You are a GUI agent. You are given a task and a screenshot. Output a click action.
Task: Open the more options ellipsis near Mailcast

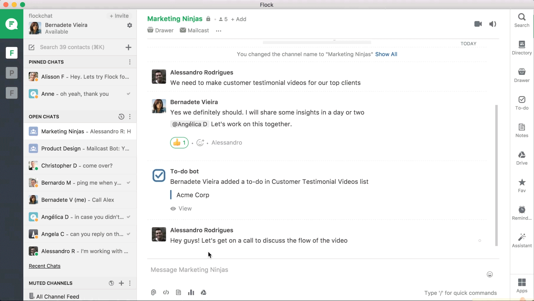[x=218, y=31]
